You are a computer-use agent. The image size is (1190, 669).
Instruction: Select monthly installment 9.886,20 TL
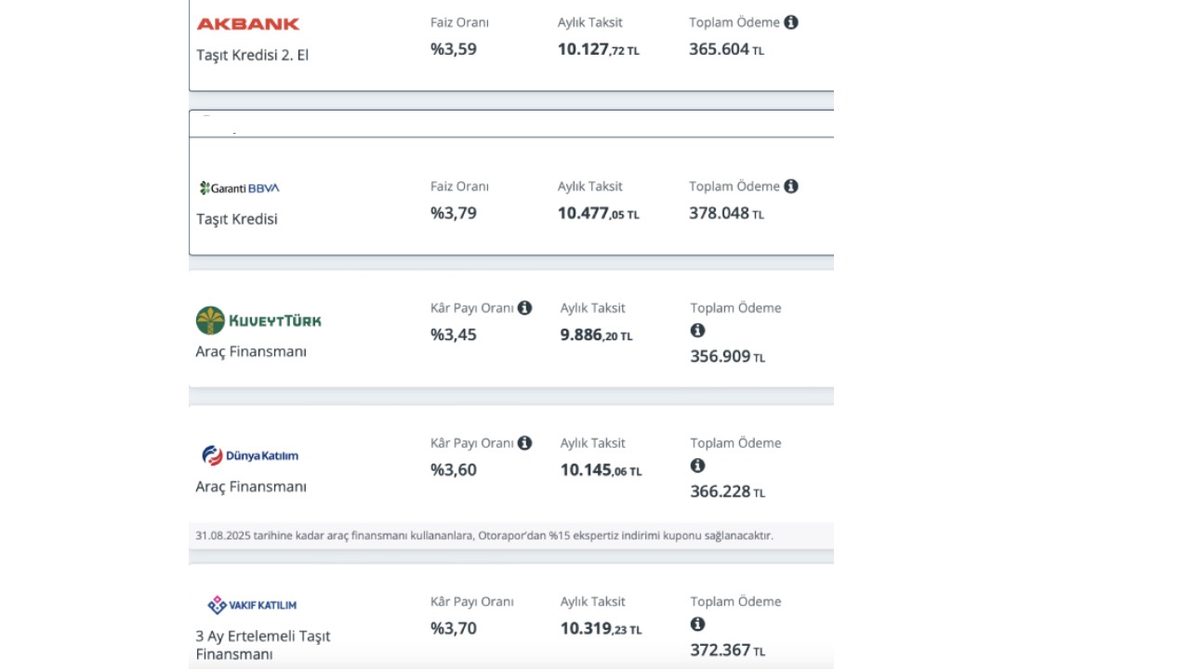coord(597,335)
